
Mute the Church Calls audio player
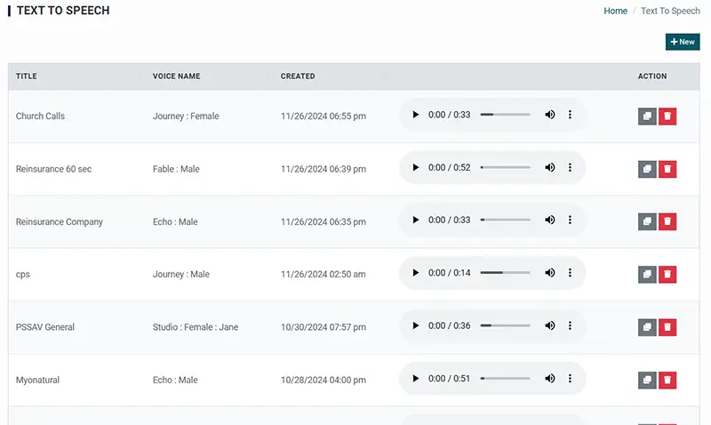[549, 115]
